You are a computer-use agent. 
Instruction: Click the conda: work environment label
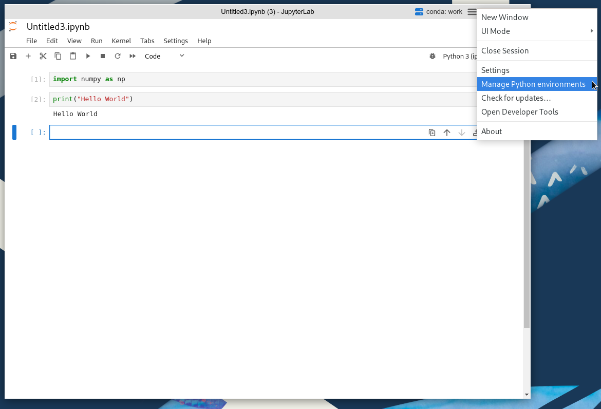click(x=444, y=12)
